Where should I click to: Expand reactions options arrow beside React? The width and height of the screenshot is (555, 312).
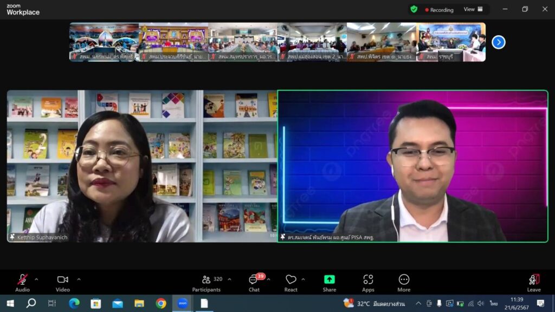coord(304,279)
